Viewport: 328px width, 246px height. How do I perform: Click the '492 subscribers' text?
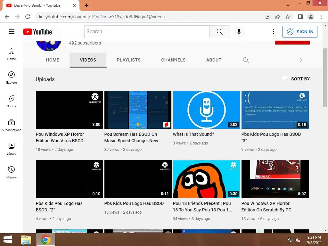click(x=85, y=43)
